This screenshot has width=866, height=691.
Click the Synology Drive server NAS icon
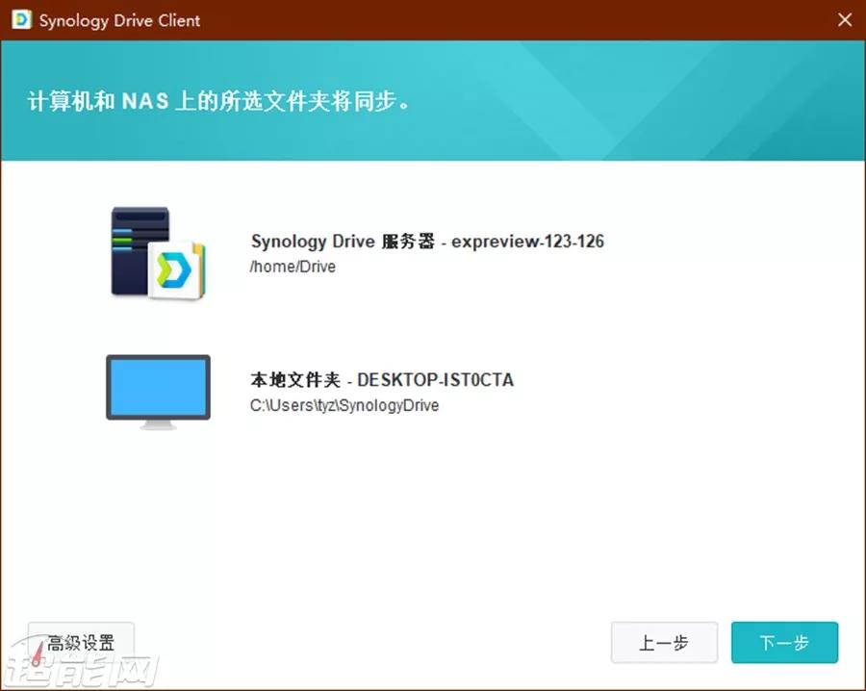(159, 253)
